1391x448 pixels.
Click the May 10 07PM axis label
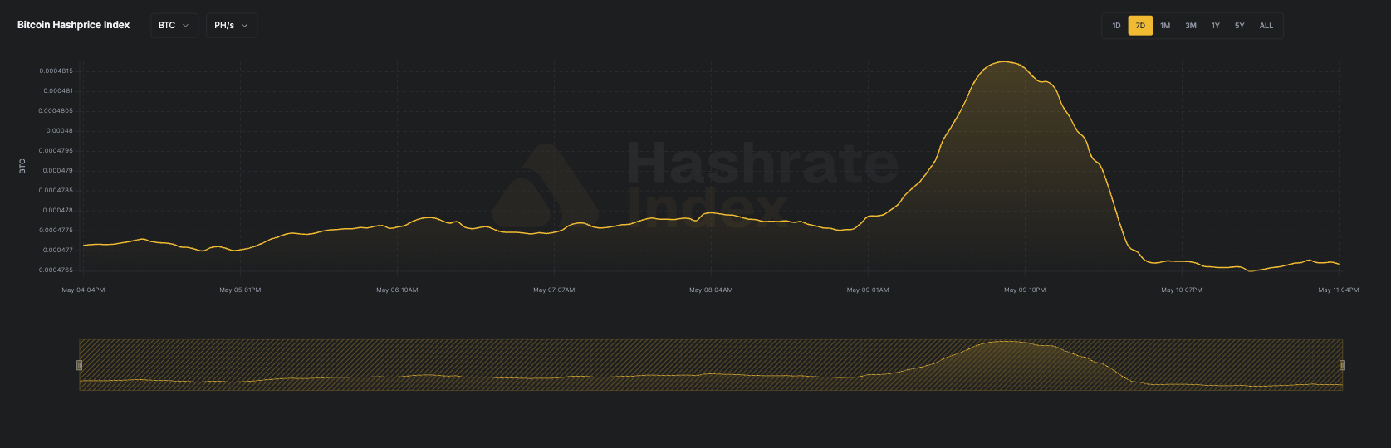(1182, 290)
